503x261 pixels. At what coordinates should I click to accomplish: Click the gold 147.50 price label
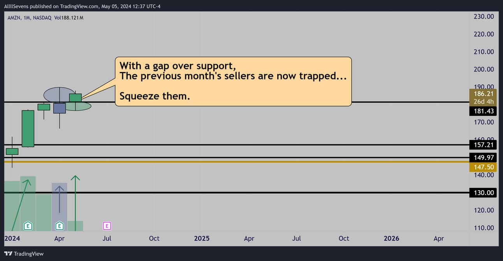pyautogui.click(x=483, y=167)
